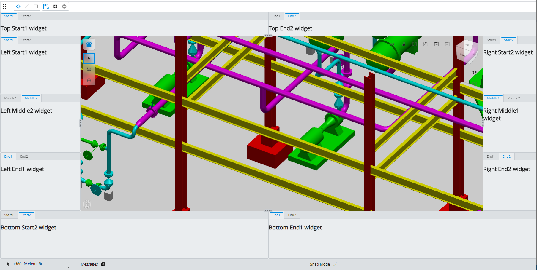Image resolution: width=537 pixels, height=270 pixels.
Task: Switch to the Middle1 tab in left panel
Action: tap(10, 98)
